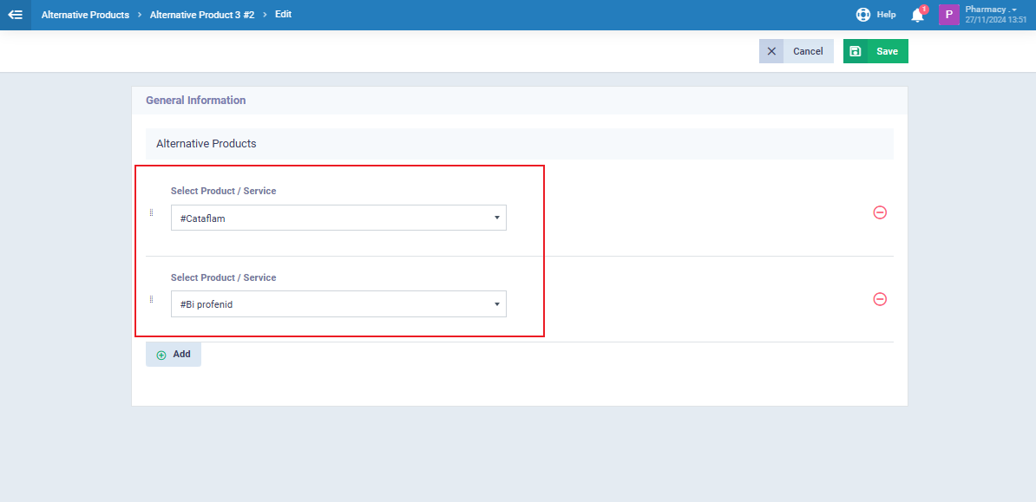Go to Alternative Products breadcrumb

(x=85, y=15)
